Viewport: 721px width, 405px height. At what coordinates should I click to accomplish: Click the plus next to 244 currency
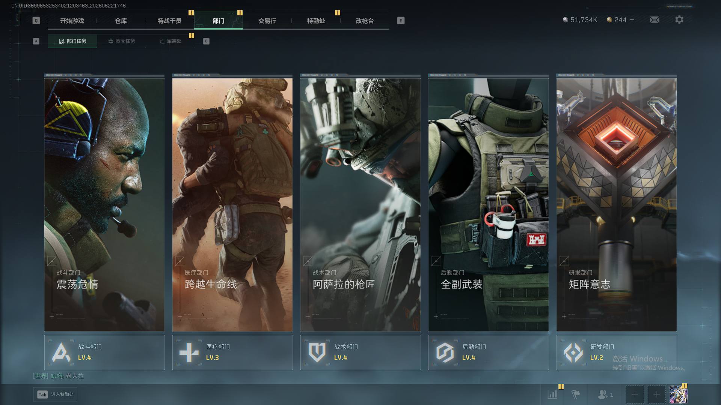click(632, 19)
